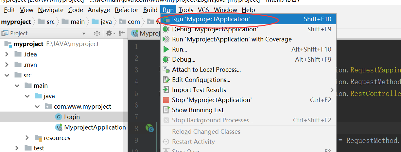Image resolution: width=401 pixels, height=152 pixels.
Task: Expand the test folder
Action: click(17, 148)
